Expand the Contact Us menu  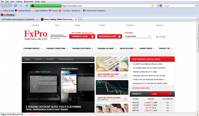click(165, 48)
